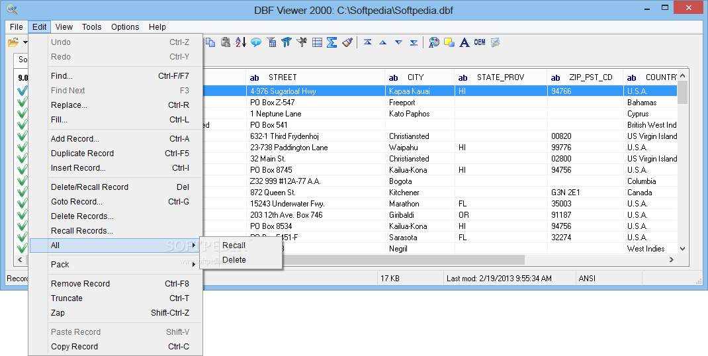The width and height of the screenshot is (708, 356).
Task: Select Replace... menu entry
Action: point(116,105)
